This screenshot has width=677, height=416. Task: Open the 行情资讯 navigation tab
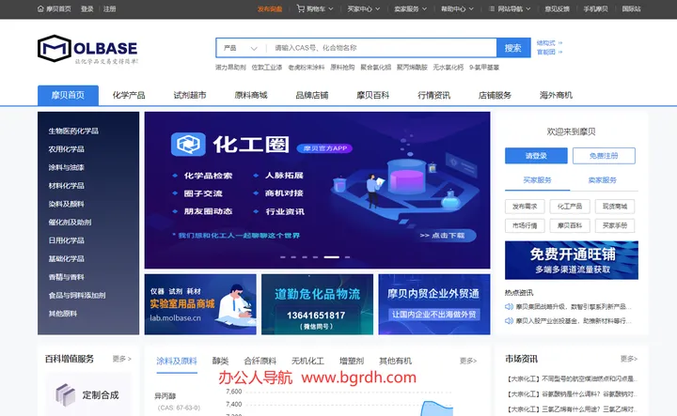coord(433,95)
